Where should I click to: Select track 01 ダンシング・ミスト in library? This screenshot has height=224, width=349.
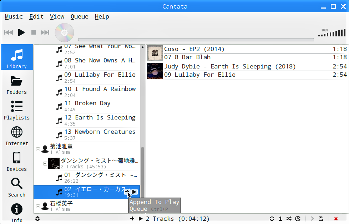tap(87, 178)
